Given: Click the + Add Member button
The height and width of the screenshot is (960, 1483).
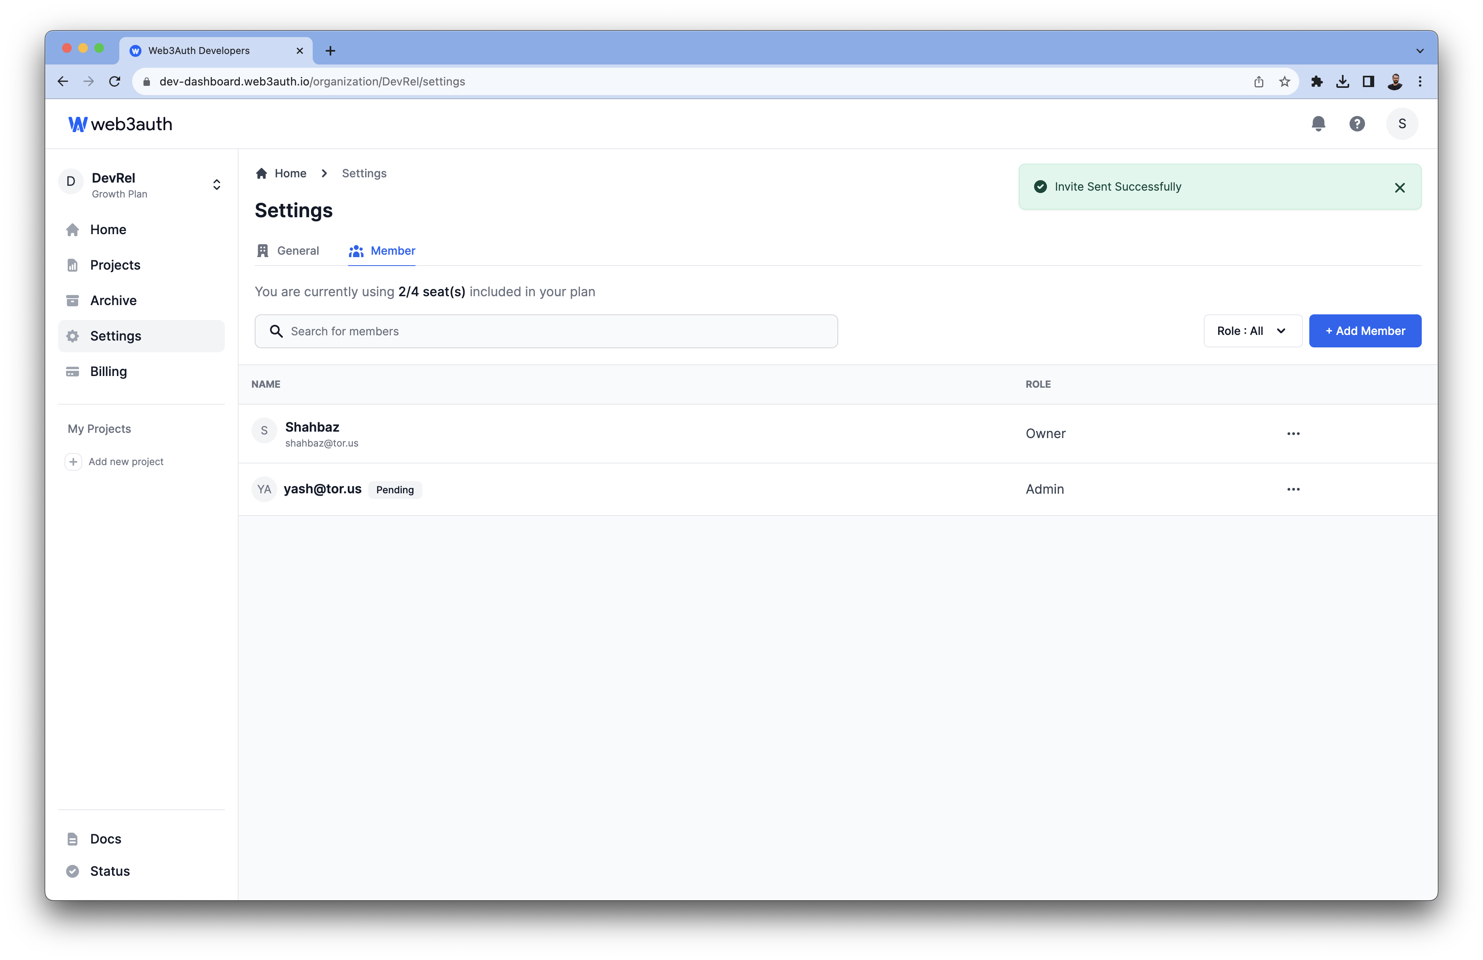Looking at the screenshot, I should tap(1365, 331).
